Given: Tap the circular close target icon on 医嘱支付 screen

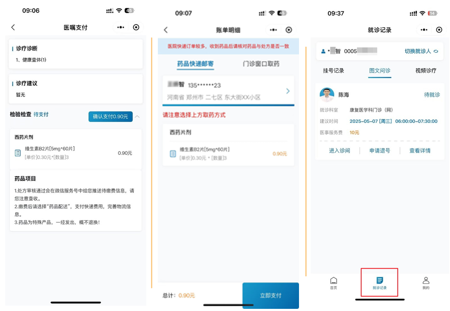Looking at the screenshot, I should click(136, 27).
